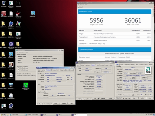The image size is (155, 116).
Task: Expand the Tools dropdown arrow in the CPU-Z Mainboard window
Action: pos(59,103)
